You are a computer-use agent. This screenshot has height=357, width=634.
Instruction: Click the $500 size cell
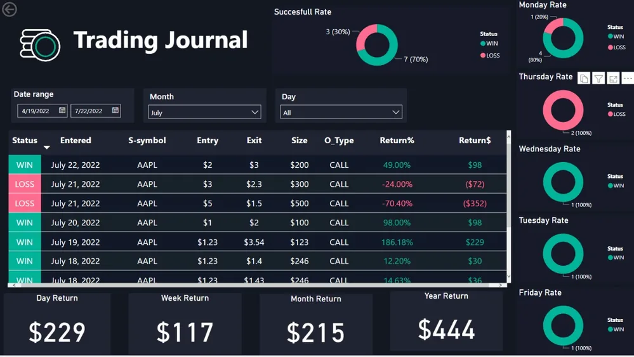pos(299,203)
